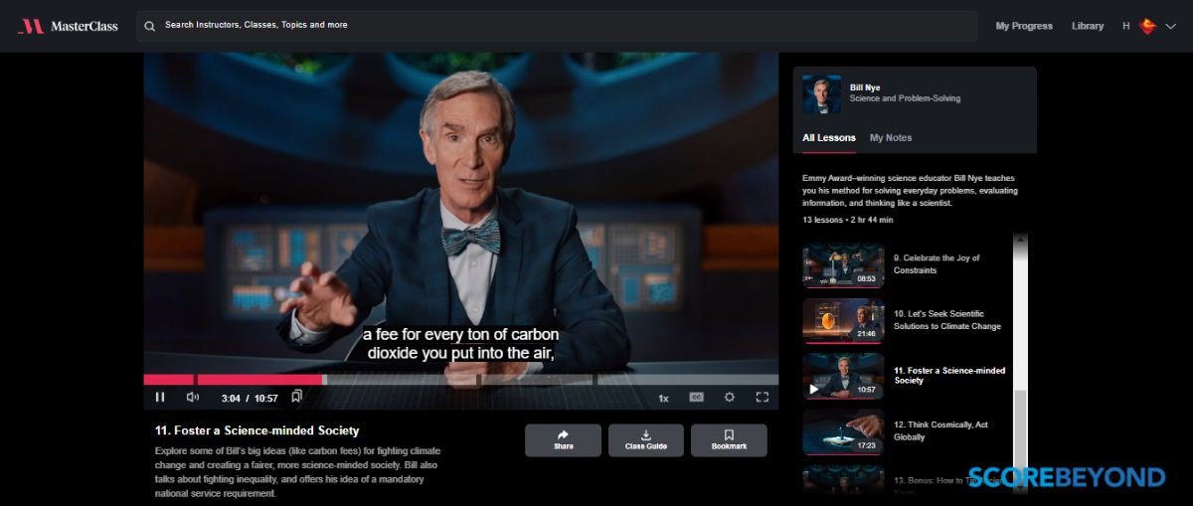Viewport: 1193px width, 506px height.
Task: Switch to the My Notes tab
Action: click(890, 138)
